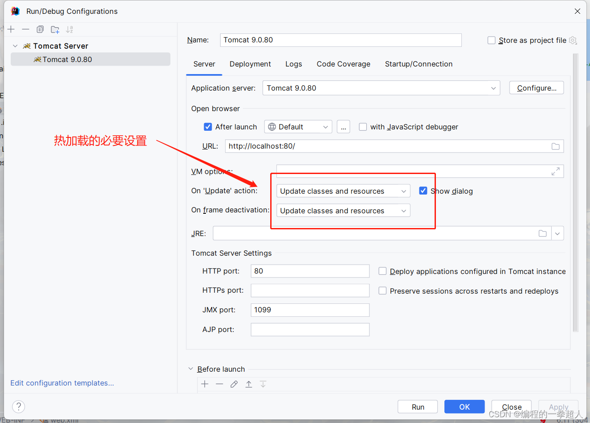Open help with question mark icon

pos(18,406)
